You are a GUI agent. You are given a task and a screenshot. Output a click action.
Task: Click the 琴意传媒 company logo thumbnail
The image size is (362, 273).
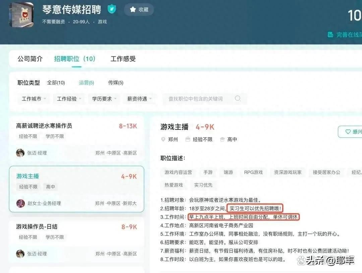pos(21,15)
